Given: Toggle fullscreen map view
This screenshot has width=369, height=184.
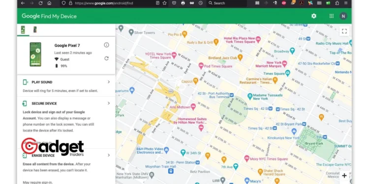Looking at the screenshot, I should point(344,31).
